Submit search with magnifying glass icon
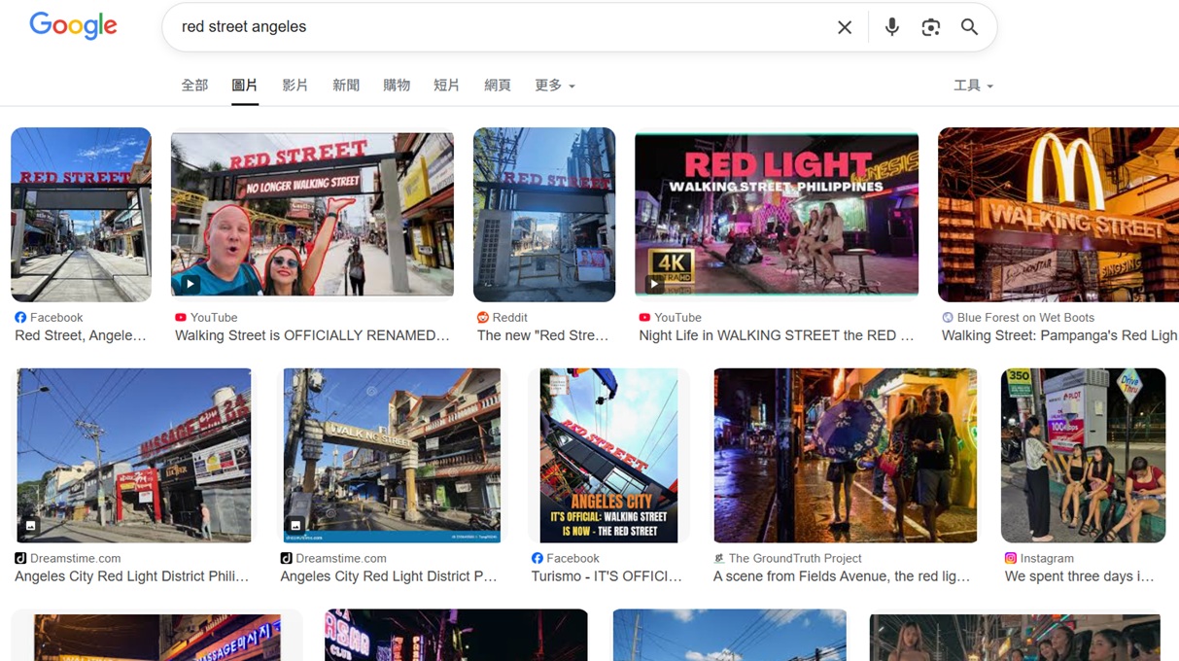This screenshot has width=1179, height=661. [969, 27]
